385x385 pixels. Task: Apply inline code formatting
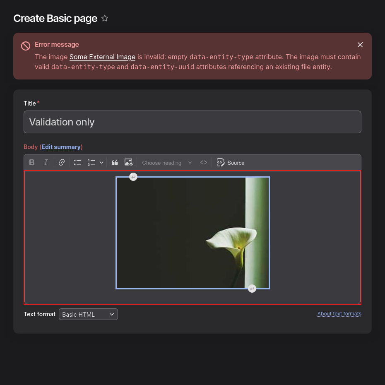[204, 162]
